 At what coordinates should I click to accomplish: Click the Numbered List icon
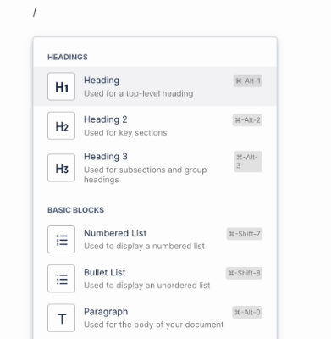pos(61,239)
